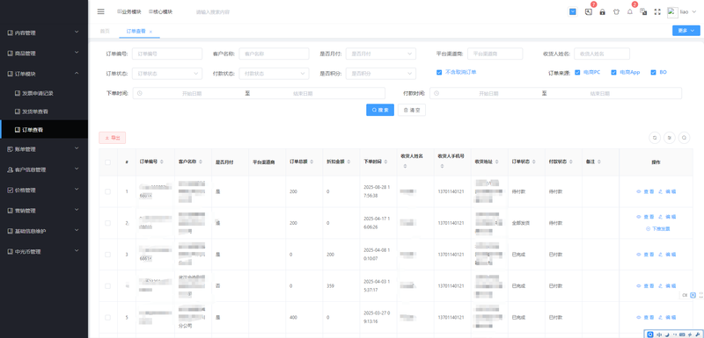Switch to the 首页 tab
The image size is (704, 338).
coord(105,32)
